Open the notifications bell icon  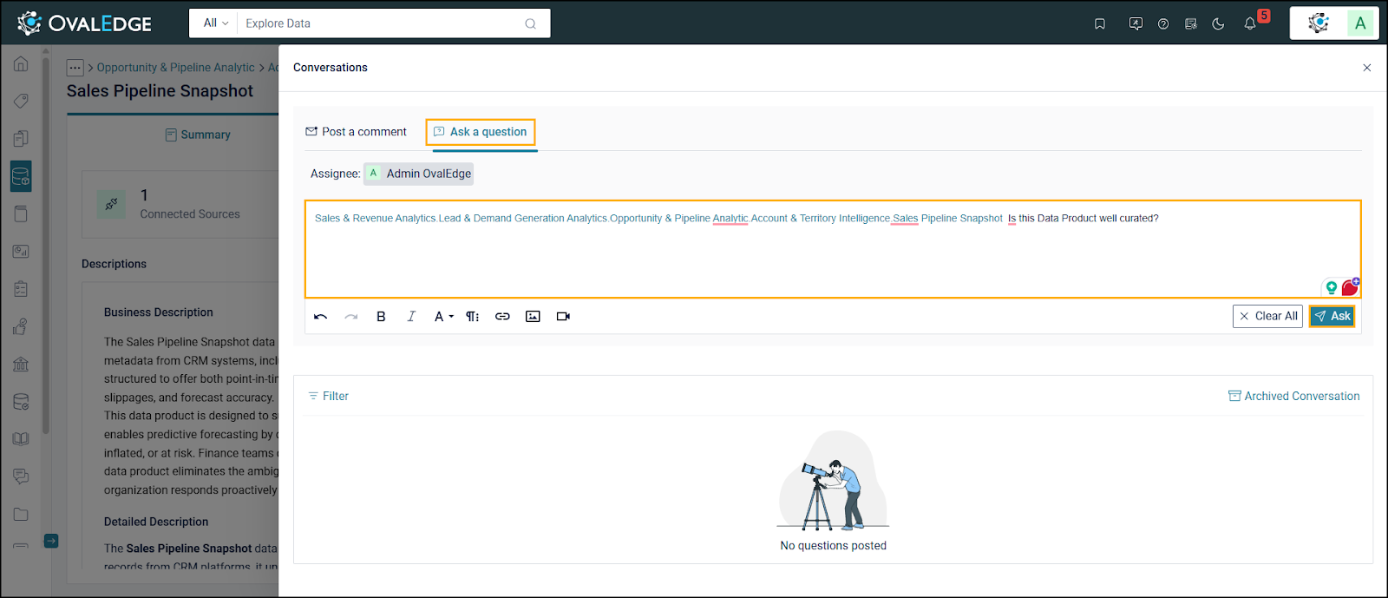tap(1249, 24)
